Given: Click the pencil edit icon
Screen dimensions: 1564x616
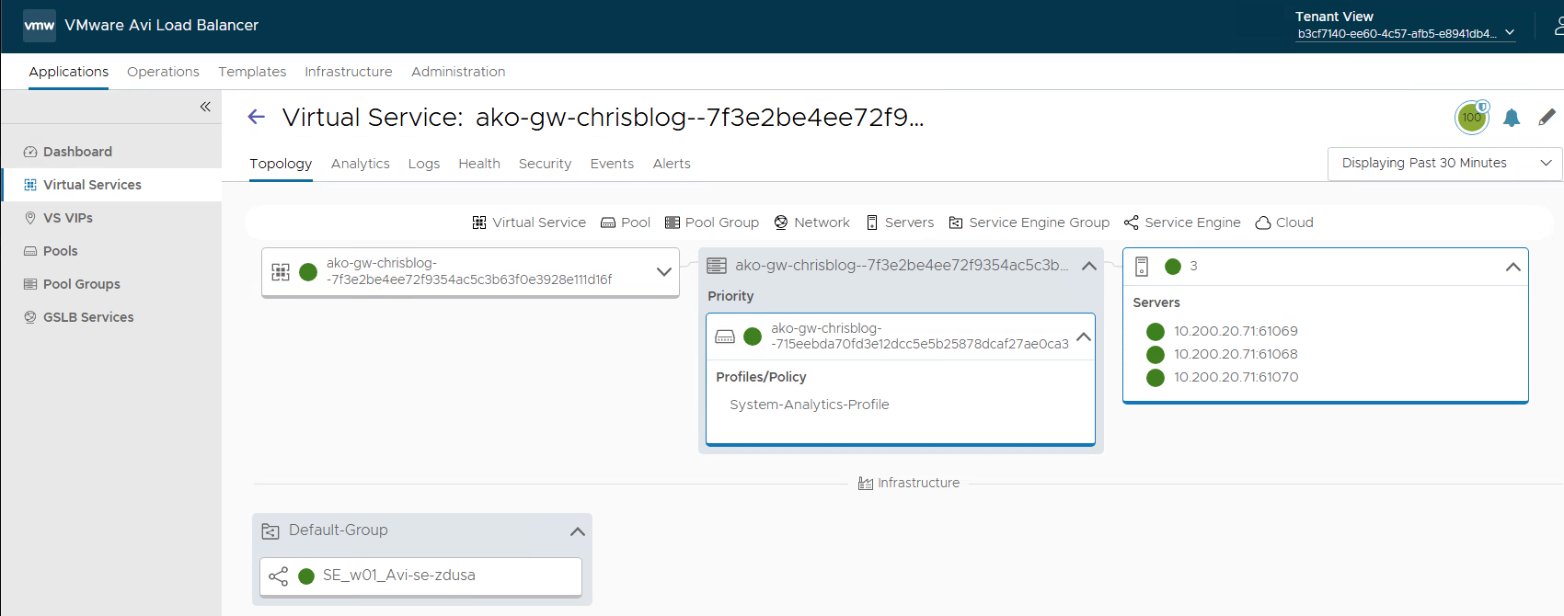Looking at the screenshot, I should 1547,117.
